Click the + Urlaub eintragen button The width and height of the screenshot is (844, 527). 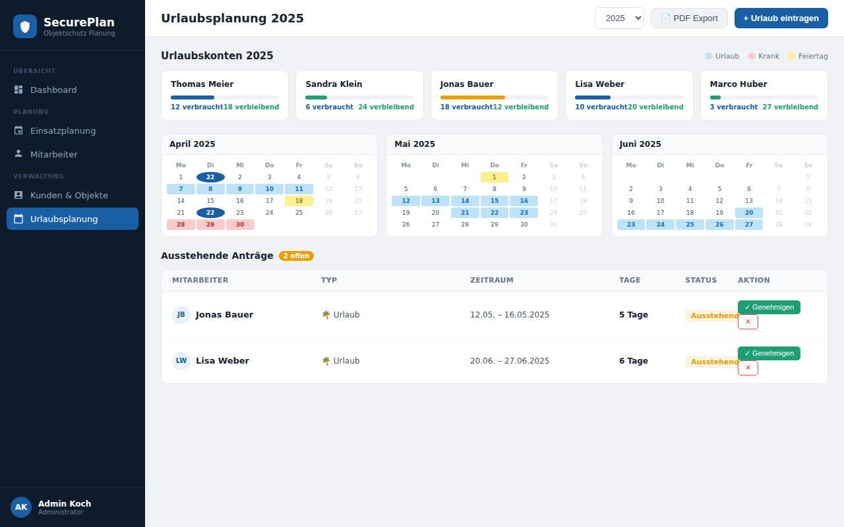click(x=781, y=18)
